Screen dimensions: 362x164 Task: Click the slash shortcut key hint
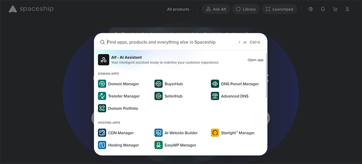[239, 42]
